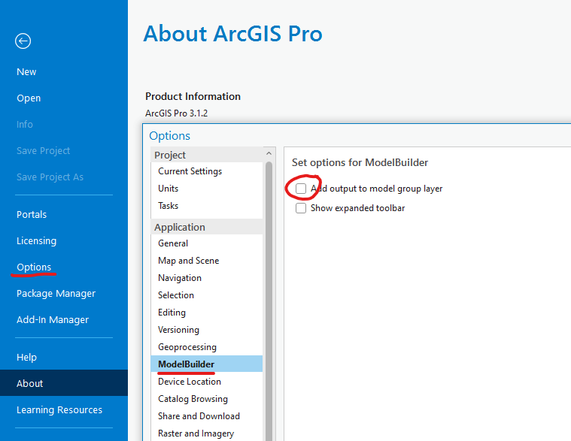Click the back arrow icon
The height and width of the screenshot is (441, 571).
pyautogui.click(x=23, y=41)
